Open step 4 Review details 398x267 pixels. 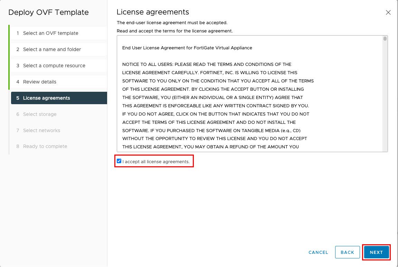point(59,82)
